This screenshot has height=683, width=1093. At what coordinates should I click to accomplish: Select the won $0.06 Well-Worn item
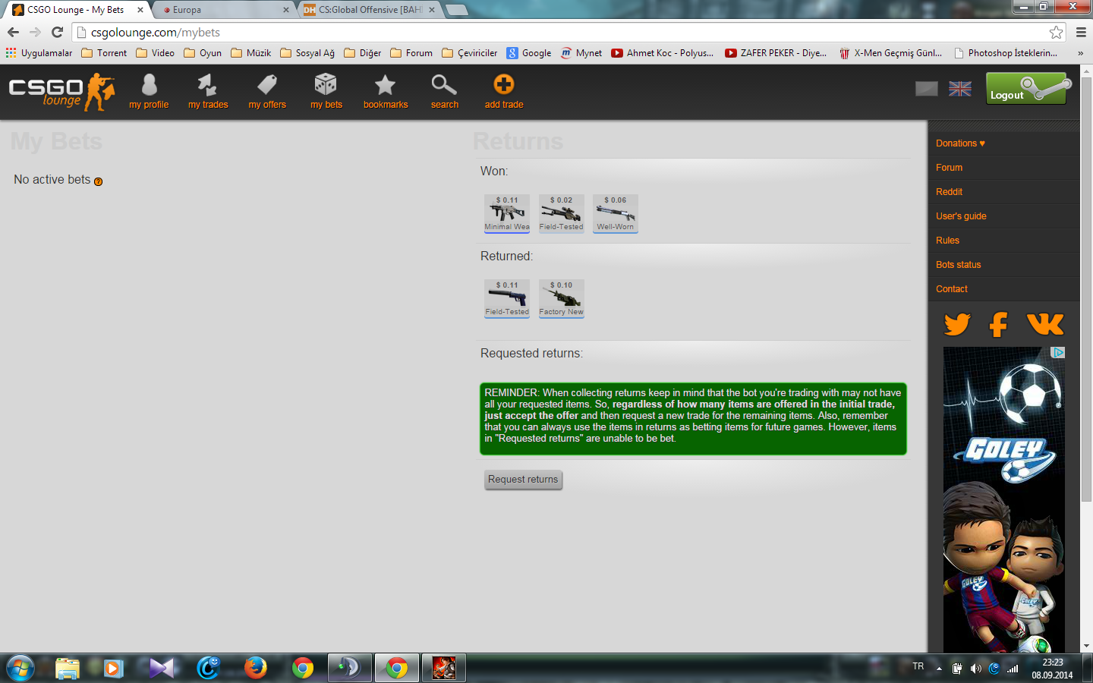tap(616, 213)
